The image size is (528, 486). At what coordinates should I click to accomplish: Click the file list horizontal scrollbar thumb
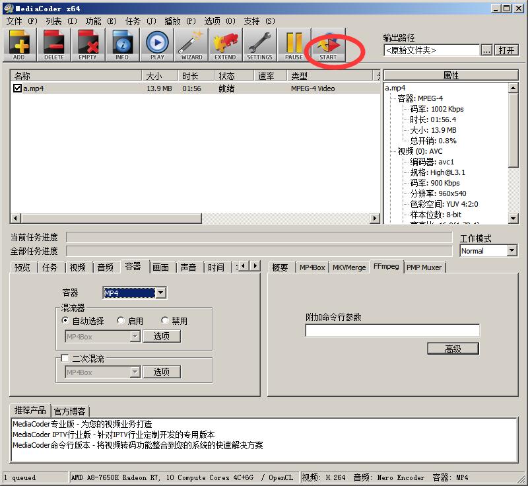tap(112, 219)
